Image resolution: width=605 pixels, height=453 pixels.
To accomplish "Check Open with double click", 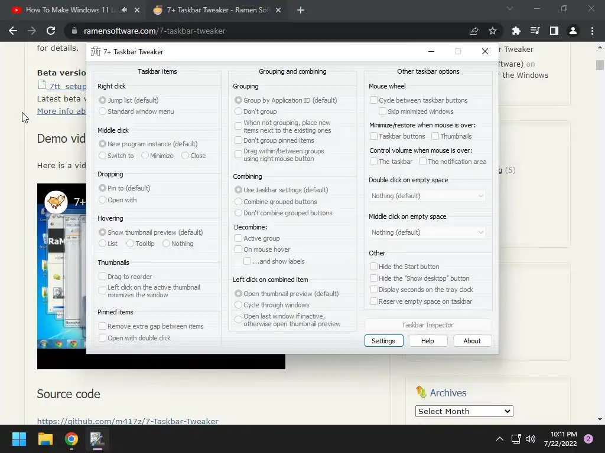I will (x=134, y=338).
